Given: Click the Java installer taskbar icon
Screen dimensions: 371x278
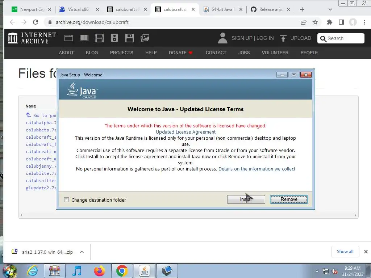Looking at the screenshot, I should (145, 271).
